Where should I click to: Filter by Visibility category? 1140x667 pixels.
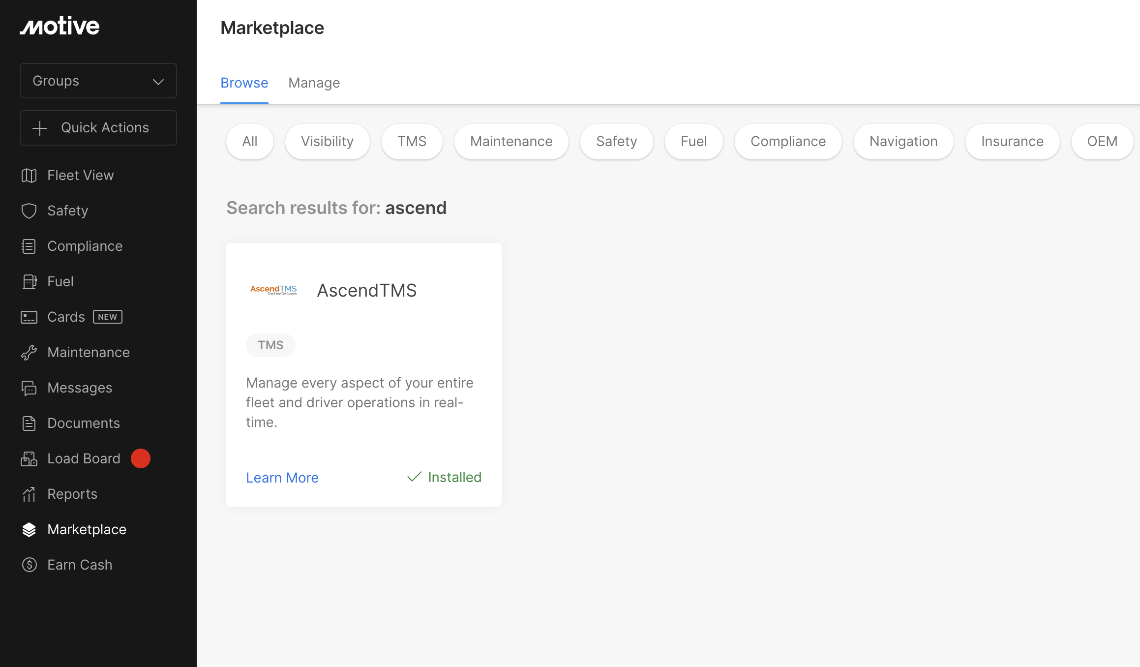click(x=328, y=142)
